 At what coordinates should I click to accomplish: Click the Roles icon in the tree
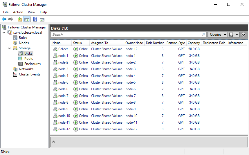[15, 38]
